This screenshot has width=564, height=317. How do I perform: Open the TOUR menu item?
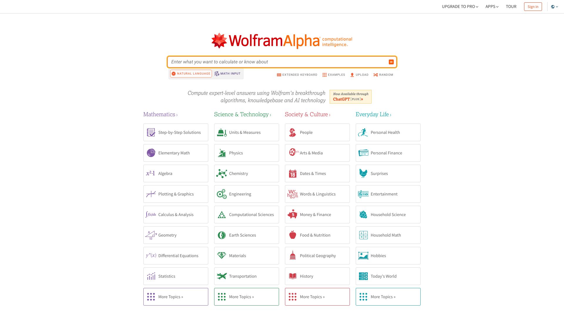click(x=511, y=6)
